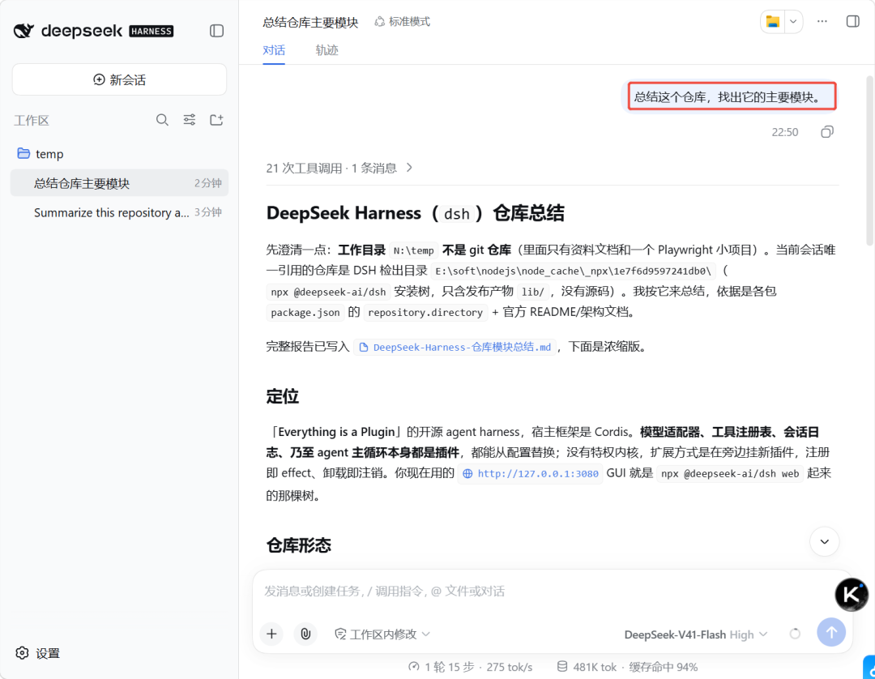Viewport: 875px width, 679px height.
Task: Open DeepSeek-Harness-仓库模块总结.md file link
Action: tap(455, 347)
